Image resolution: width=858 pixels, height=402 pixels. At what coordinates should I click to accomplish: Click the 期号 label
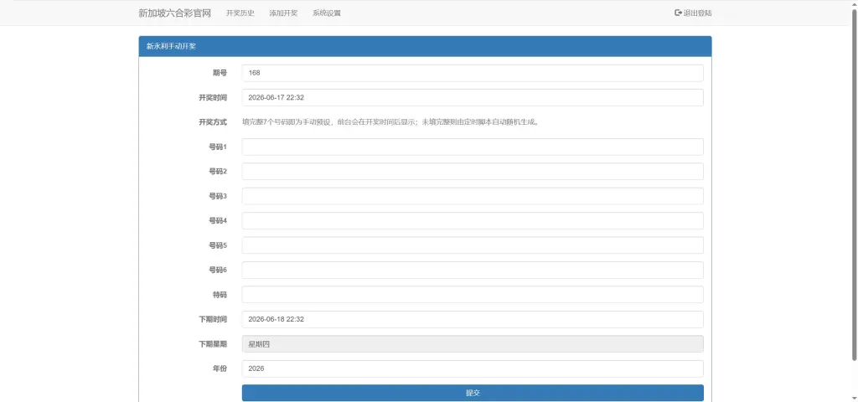(x=220, y=74)
